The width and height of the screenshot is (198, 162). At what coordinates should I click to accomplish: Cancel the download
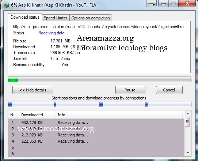pos(169,90)
